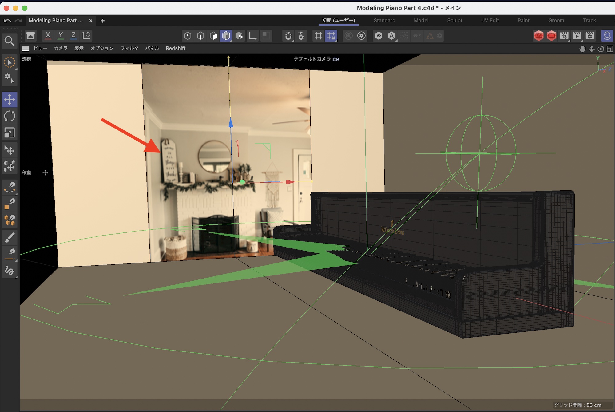The height and width of the screenshot is (412, 615).
Task: Switch to the UV Edit layout tab
Action: (490, 20)
